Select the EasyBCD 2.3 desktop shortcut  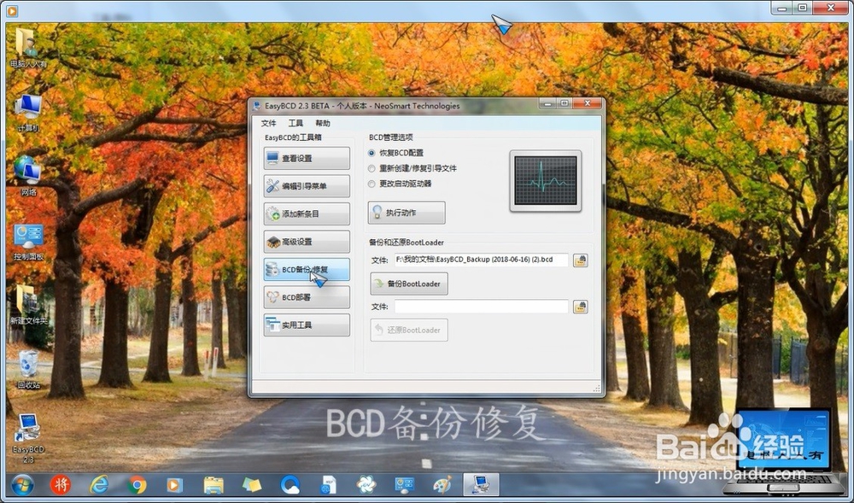(x=28, y=438)
